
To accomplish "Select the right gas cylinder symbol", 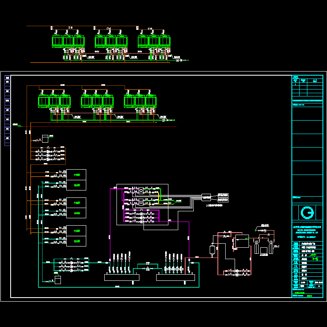I will point(271,248).
